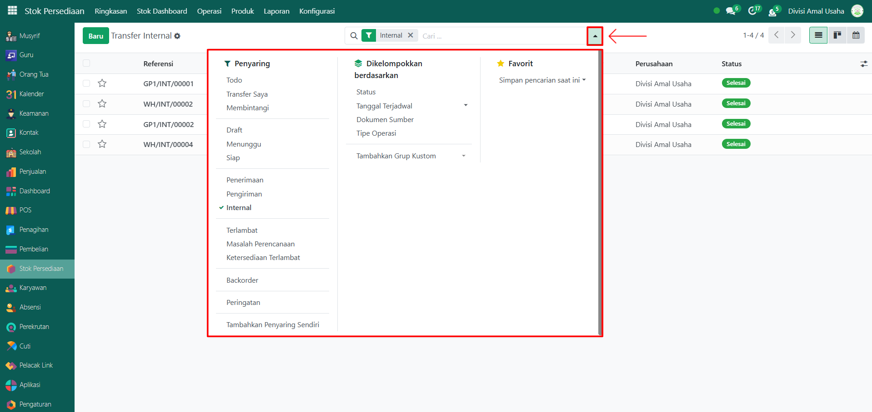The height and width of the screenshot is (412, 872).
Task: Open the apps grid menu icon
Action: [12, 10]
